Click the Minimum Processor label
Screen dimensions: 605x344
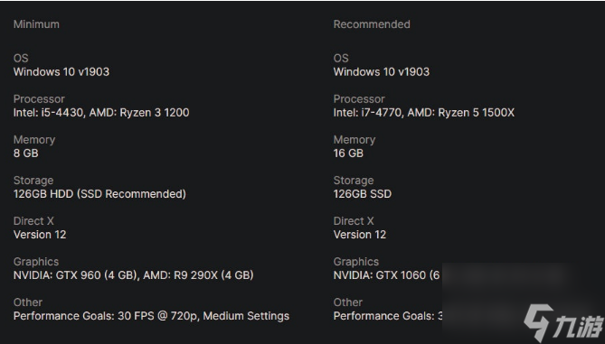coord(39,99)
